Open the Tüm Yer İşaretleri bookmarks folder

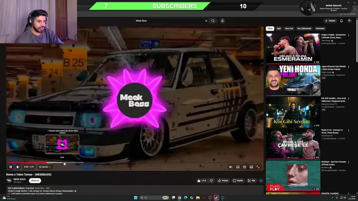pos(348,14)
